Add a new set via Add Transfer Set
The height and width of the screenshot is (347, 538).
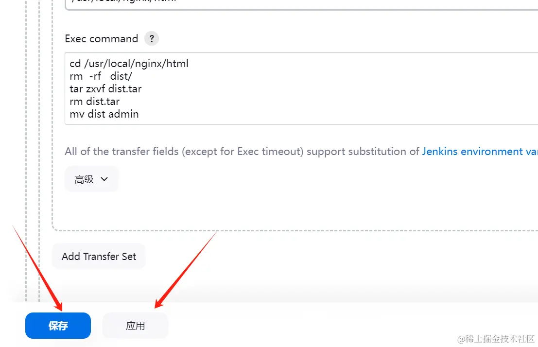pyautogui.click(x=99, y=257)
